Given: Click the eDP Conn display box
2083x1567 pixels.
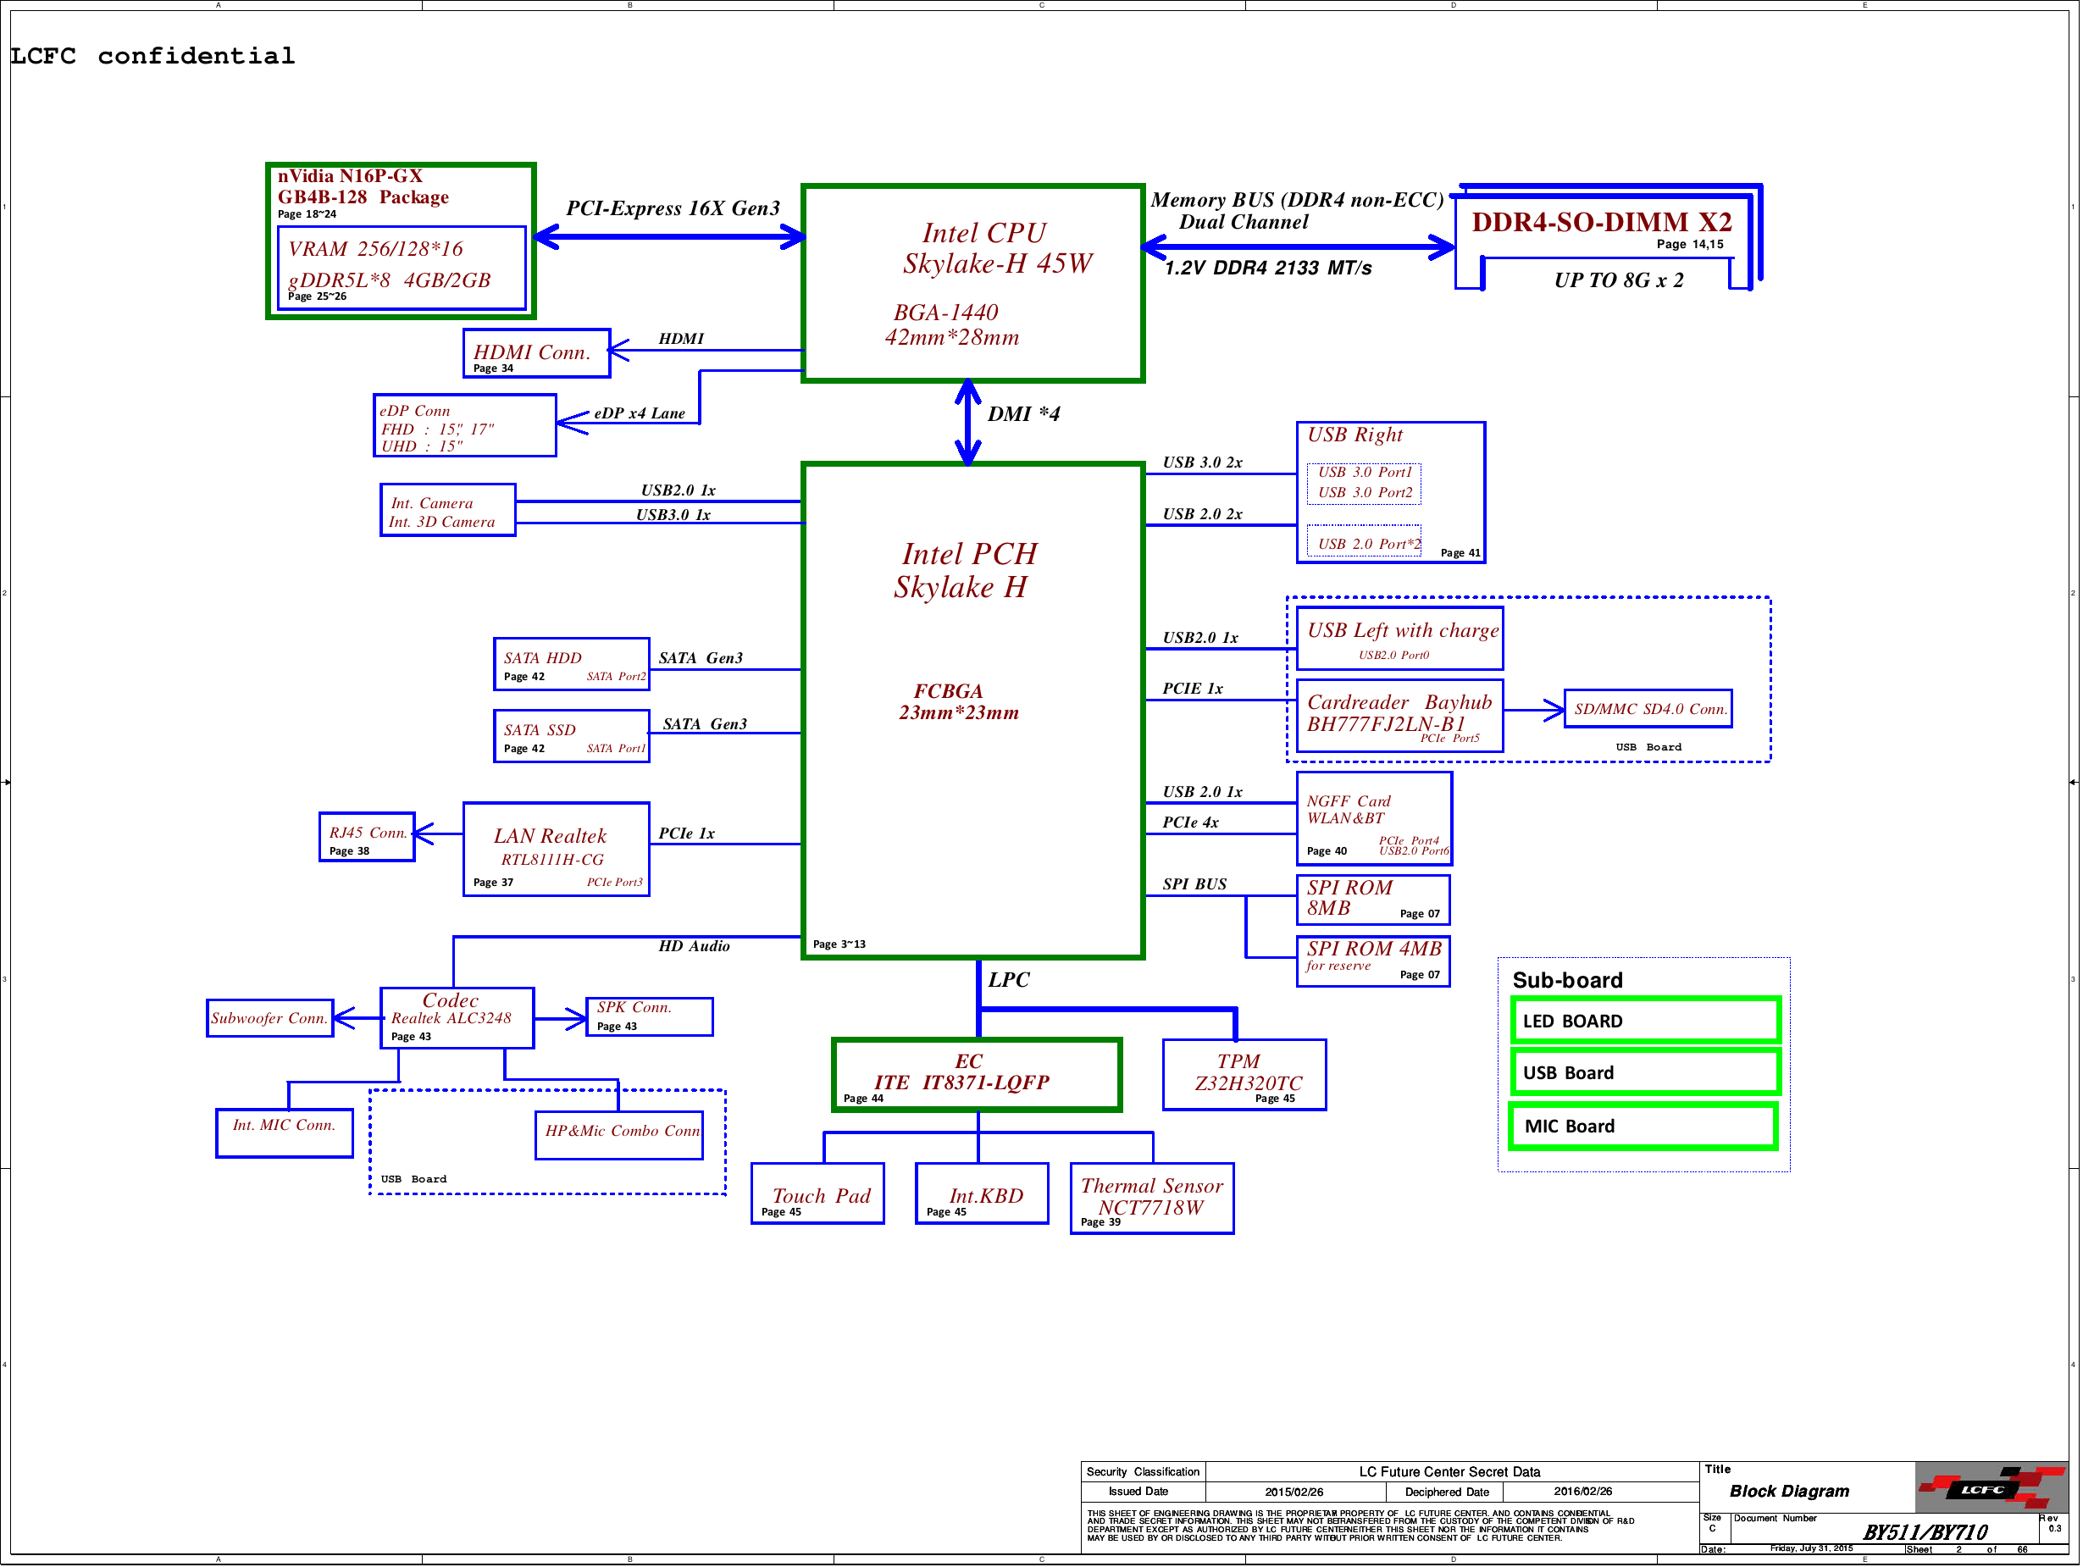Looking at the screenshot, I should [464, 427].
